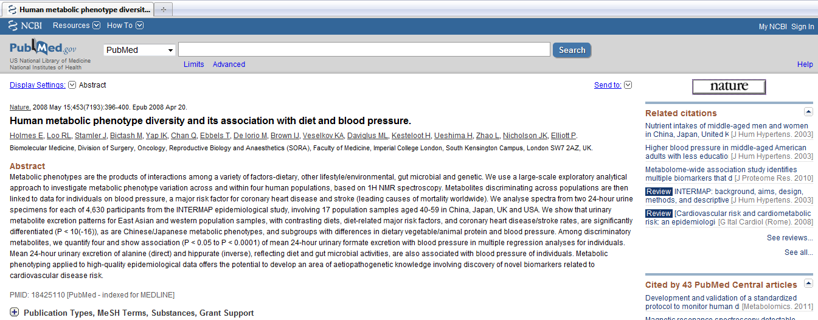Collapse the Cited by PubMed Central panel
The height and width of the screenshot is (320, 818).
(808, 283)
